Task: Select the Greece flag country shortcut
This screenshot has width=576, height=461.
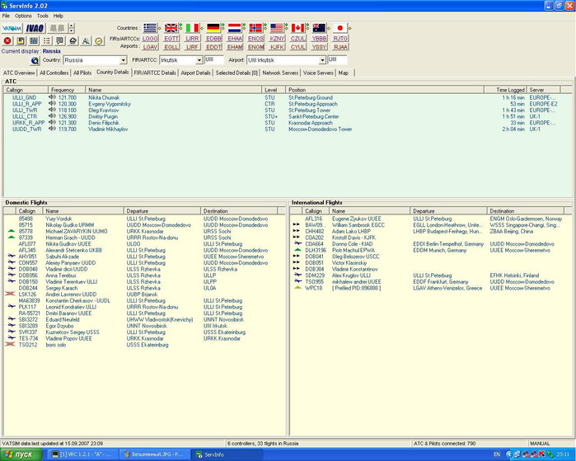Action: click(x=150, y=28)
